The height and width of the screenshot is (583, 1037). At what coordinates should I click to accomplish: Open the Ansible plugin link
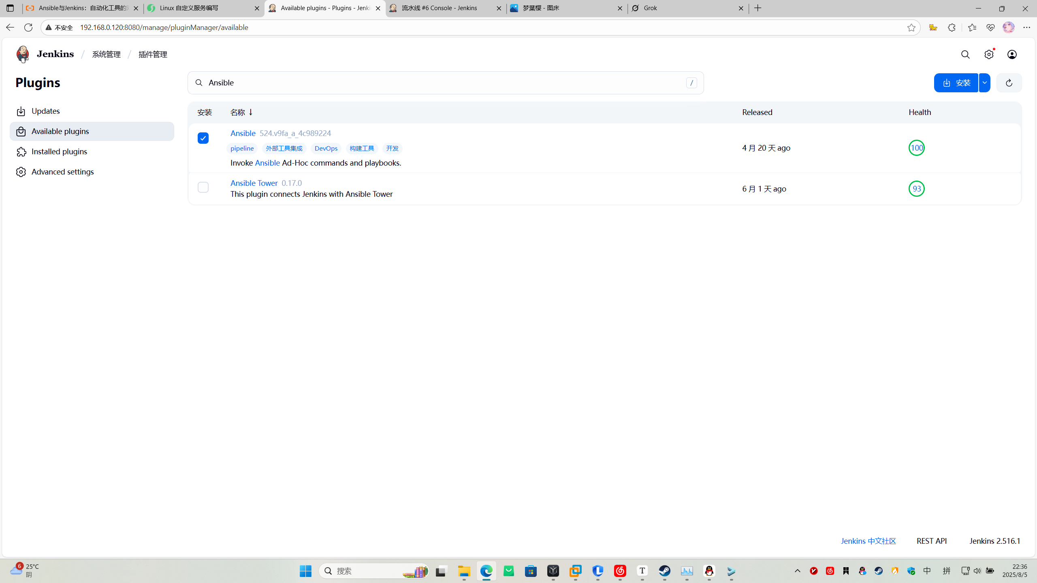pos(243,133)
